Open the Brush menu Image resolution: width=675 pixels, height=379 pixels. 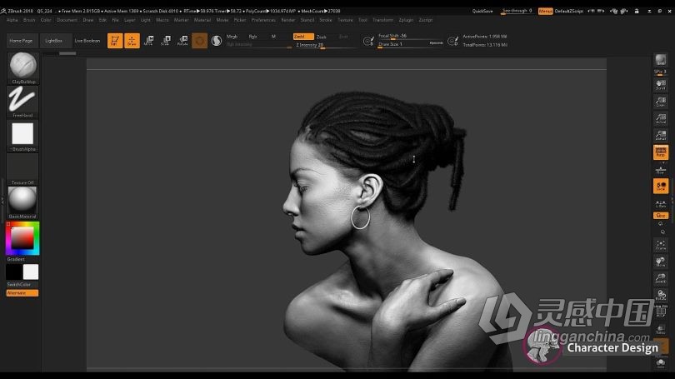click(29, 20)
